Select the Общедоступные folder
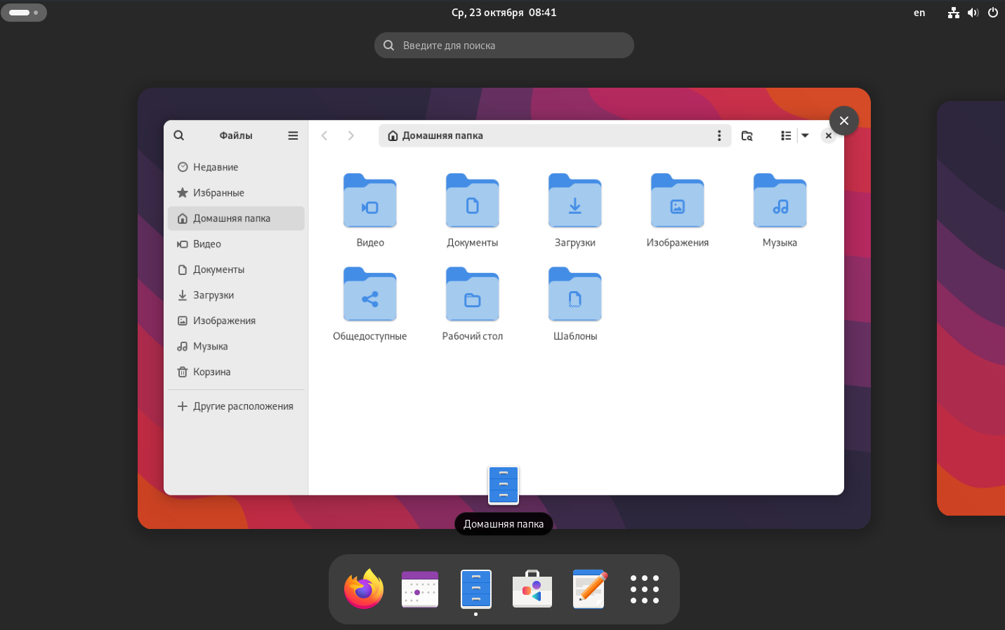1005x630 pixels. pos(369,295)
